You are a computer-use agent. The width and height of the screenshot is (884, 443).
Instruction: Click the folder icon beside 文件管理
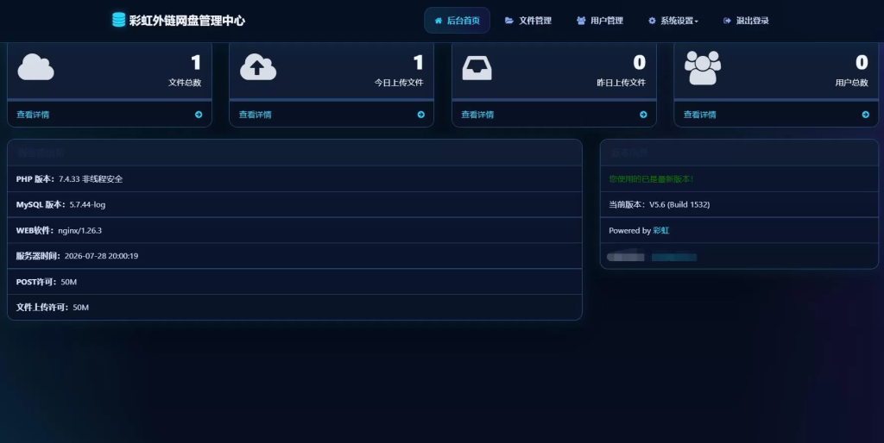(x=509, y=21)
